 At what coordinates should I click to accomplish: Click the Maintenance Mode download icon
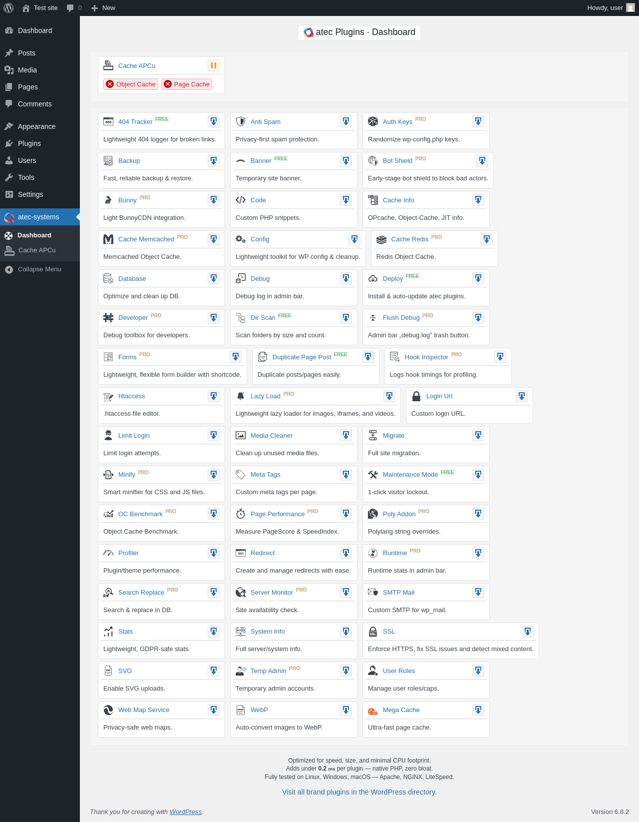point(478,475)
